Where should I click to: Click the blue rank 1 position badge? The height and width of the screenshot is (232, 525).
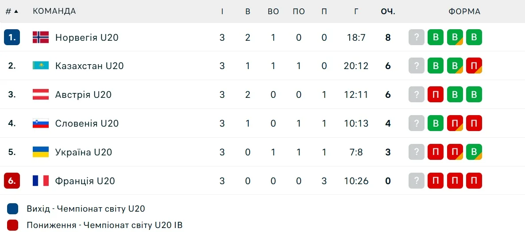tap(12, 38)
